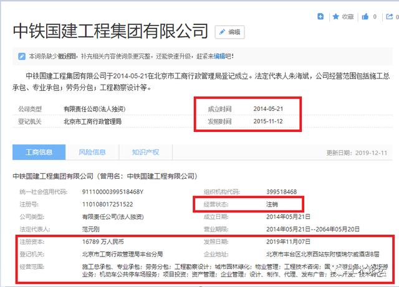
Task: Click the 经营状态 value 注销
Action: coord(272,204)
